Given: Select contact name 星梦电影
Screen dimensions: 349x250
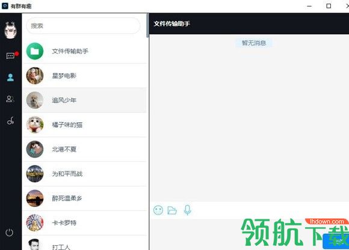Looking at the screenshot, I should tap(64, 76).
